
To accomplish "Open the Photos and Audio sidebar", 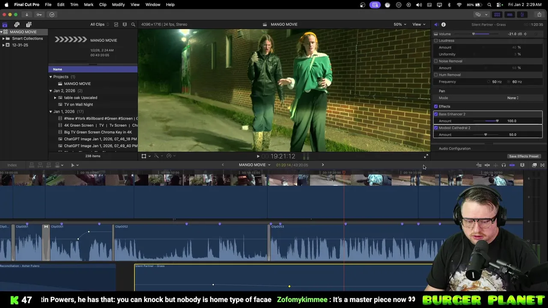I will click(x=17, y=25).
